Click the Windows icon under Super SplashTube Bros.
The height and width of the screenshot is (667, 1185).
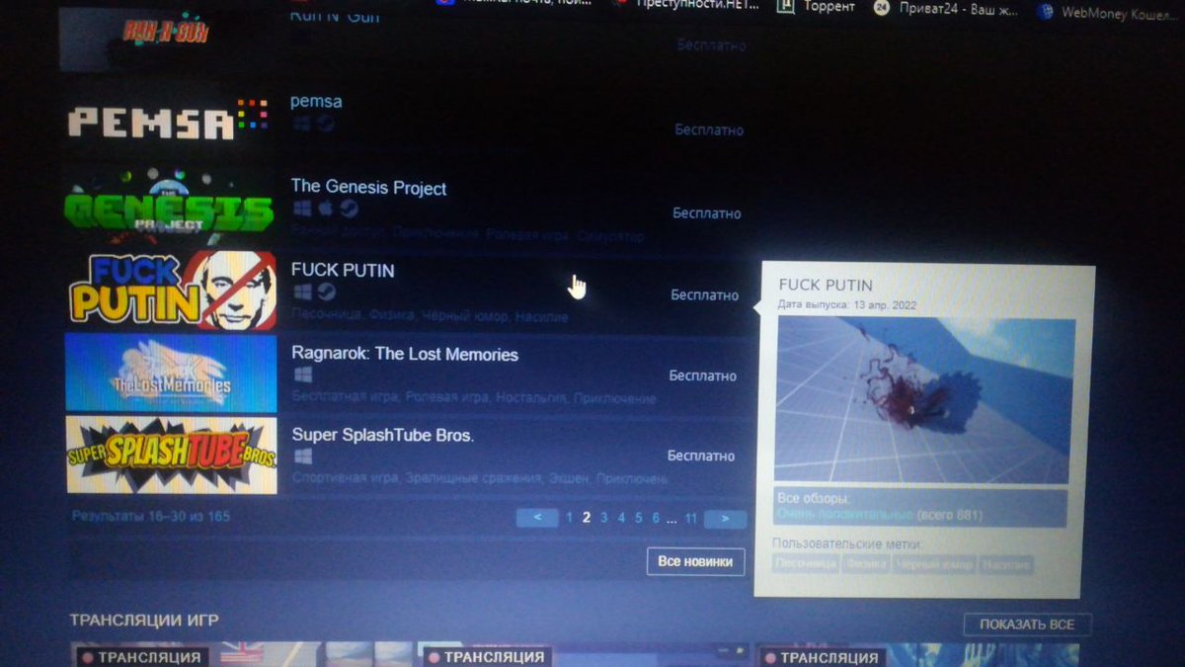(303, 457)
